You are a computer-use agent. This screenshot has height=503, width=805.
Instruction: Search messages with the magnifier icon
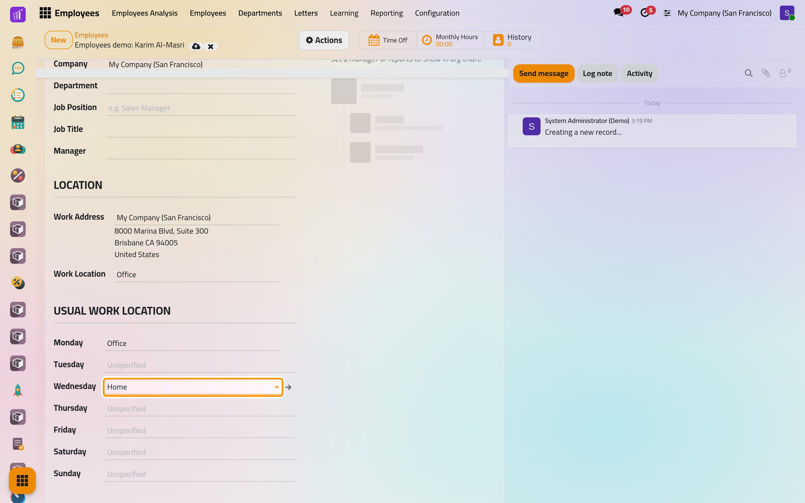tap(748, 73)
